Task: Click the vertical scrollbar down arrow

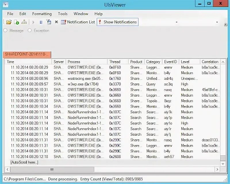Action: click(223, 164)
